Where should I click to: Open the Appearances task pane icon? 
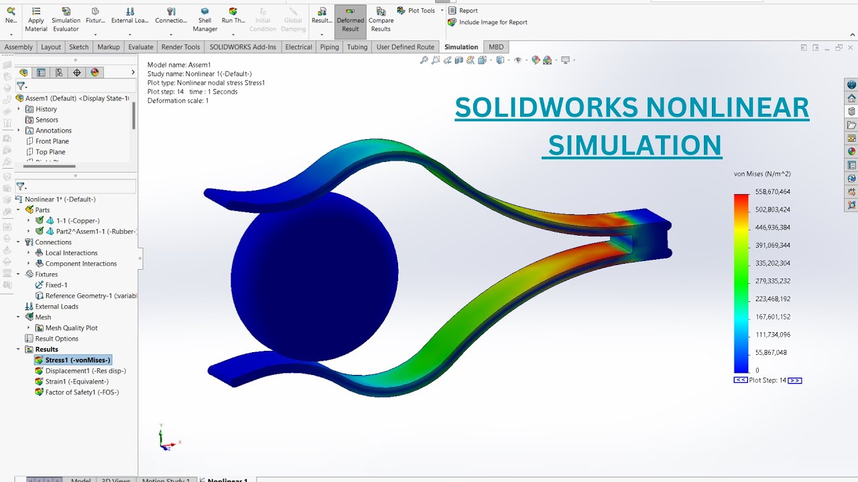851,152
